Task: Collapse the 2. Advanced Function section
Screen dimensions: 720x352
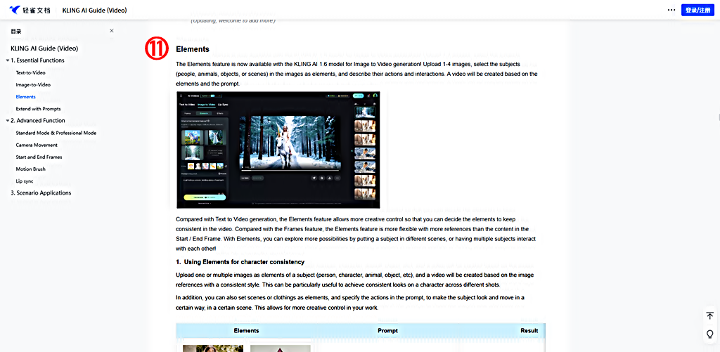Action: (x=7, y=121)
